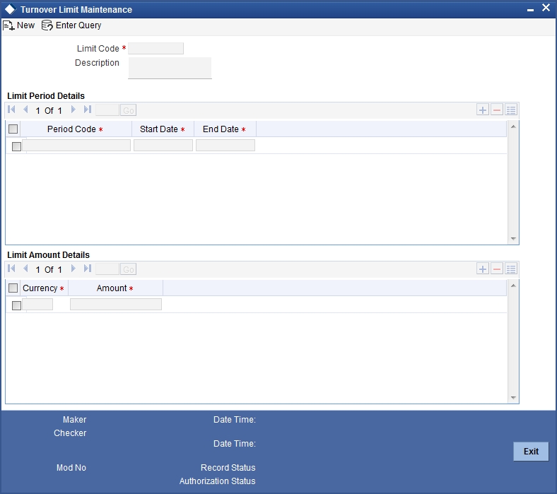
Task: Click scroll down arrow in Limit Amount Details
Action: 513,398
